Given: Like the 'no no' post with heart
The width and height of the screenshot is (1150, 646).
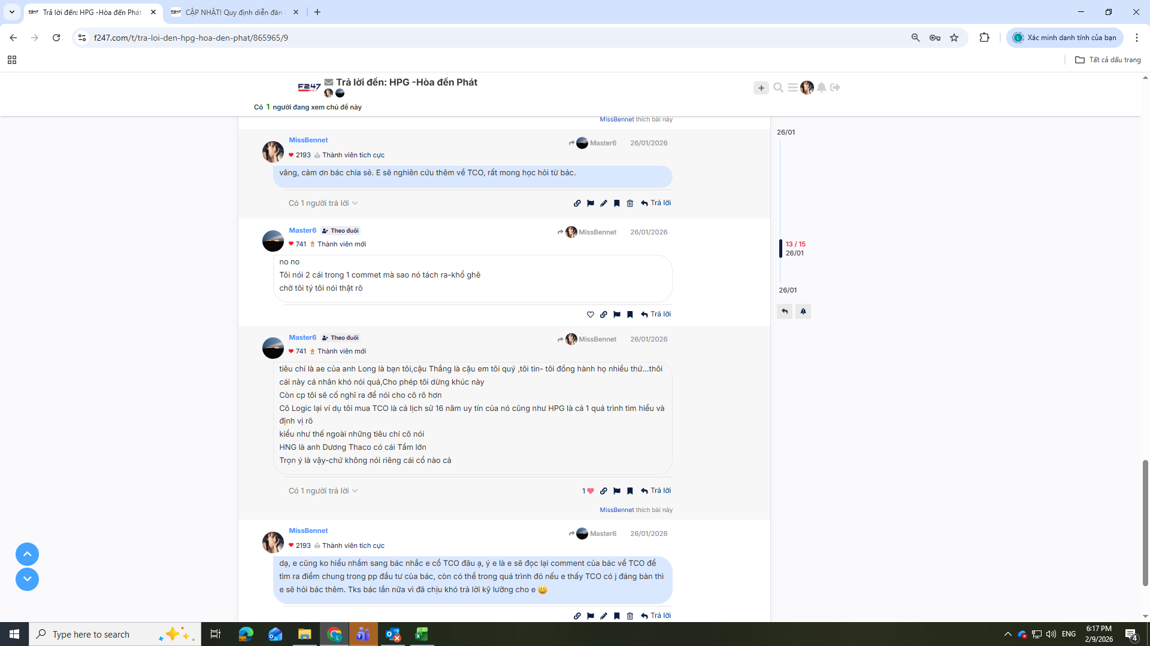Looking at the screenshot, I should pos(591,315).
